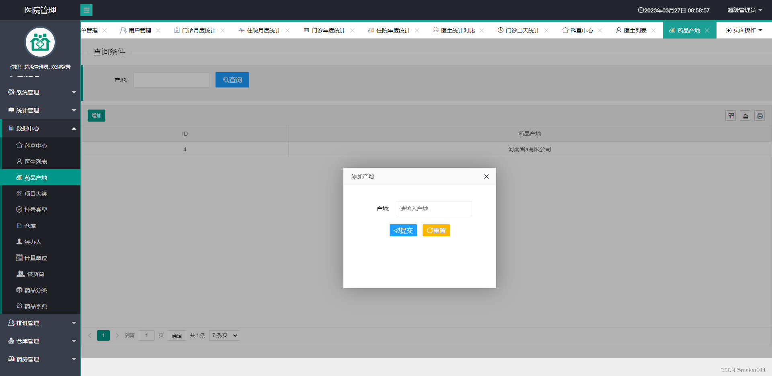
Task: Open 医生列表 in the sidebar
Action: 41,162
